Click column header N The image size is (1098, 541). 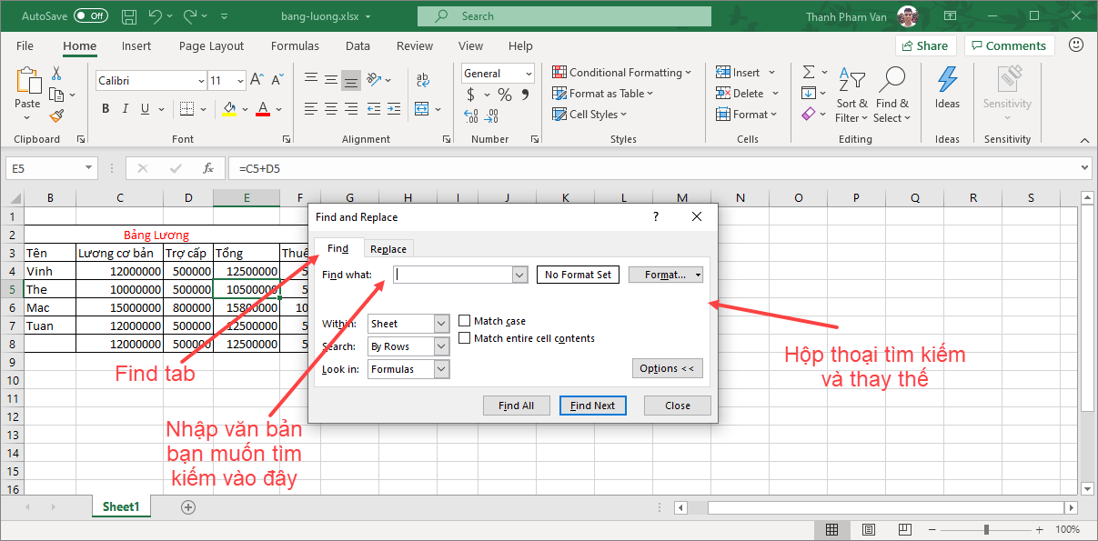740,198
